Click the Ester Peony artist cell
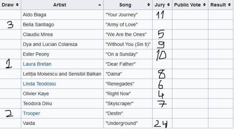Screen dimensions: 234x131 [36, 54]
